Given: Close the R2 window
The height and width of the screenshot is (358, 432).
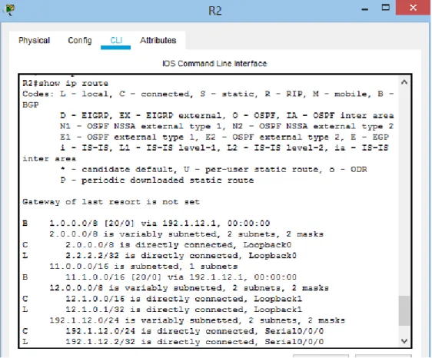Looking at the screenshot, I should [x=413, y=8].
